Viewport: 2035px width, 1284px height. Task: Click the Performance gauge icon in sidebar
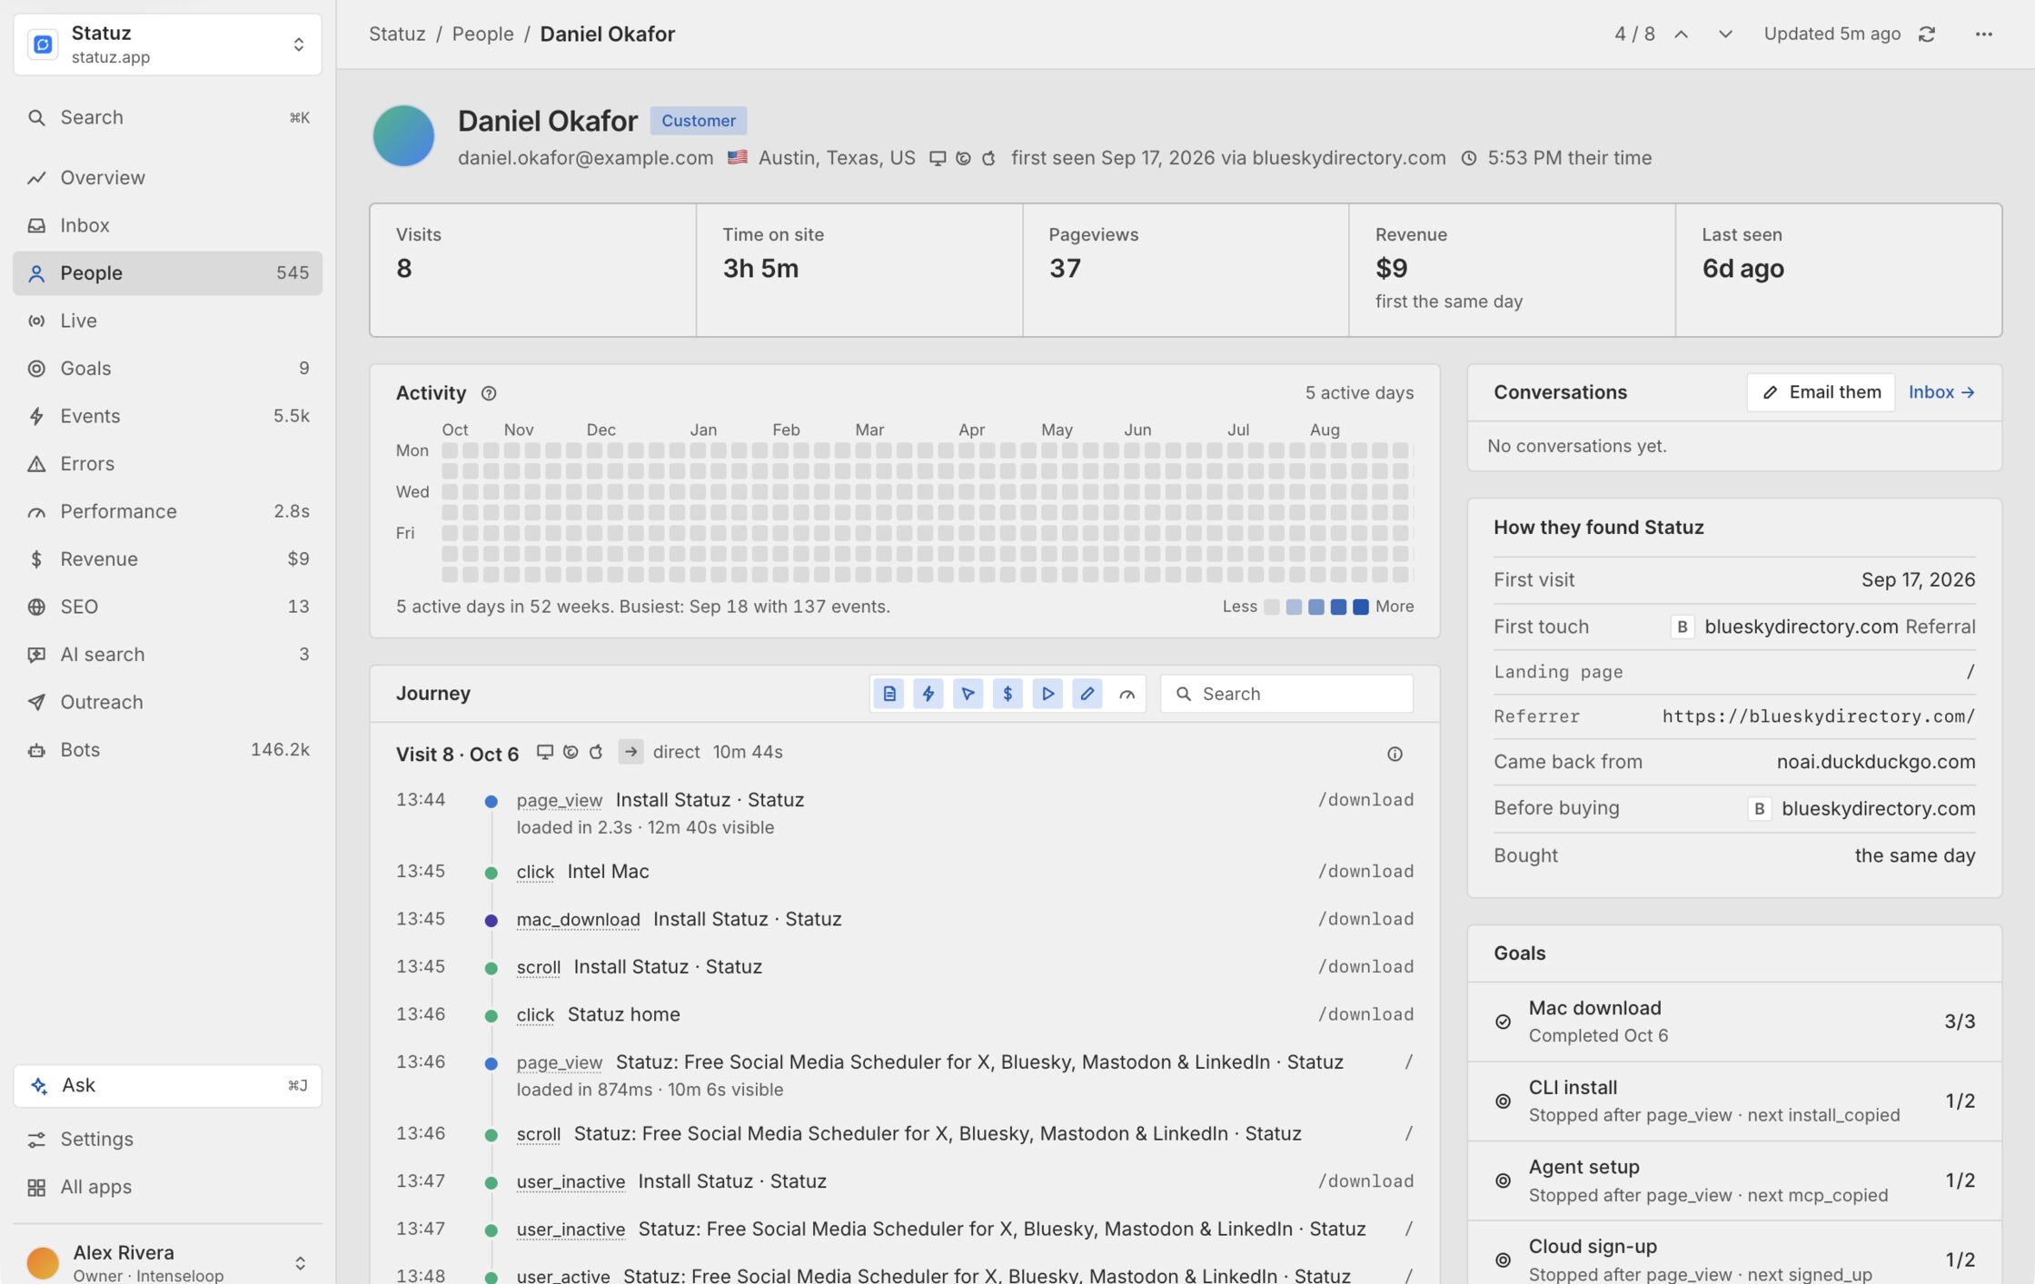36,512
